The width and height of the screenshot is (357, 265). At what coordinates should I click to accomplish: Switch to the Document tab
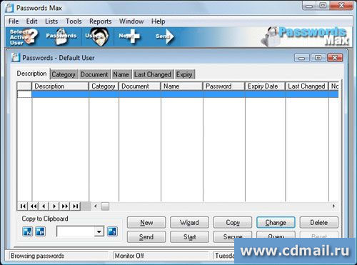pyautogui.click(x=94, y=74)
